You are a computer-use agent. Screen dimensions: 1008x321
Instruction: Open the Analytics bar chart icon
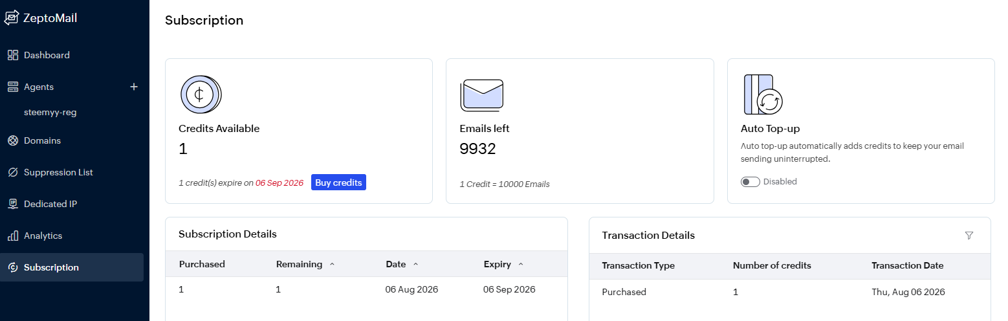[12, 236]
